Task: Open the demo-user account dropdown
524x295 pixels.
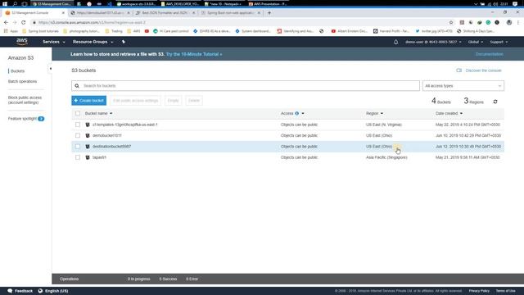Action: coord(433,42)
